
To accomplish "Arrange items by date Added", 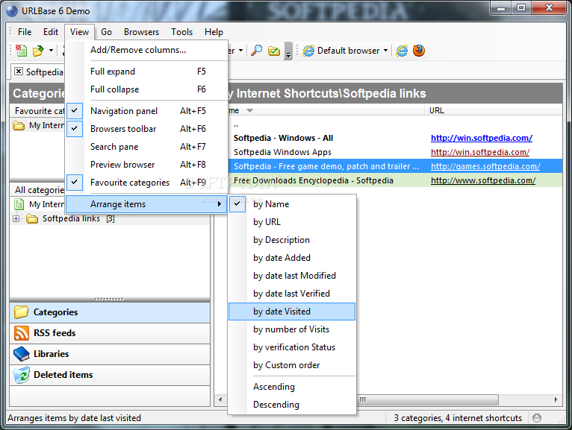I will (292, 258).
